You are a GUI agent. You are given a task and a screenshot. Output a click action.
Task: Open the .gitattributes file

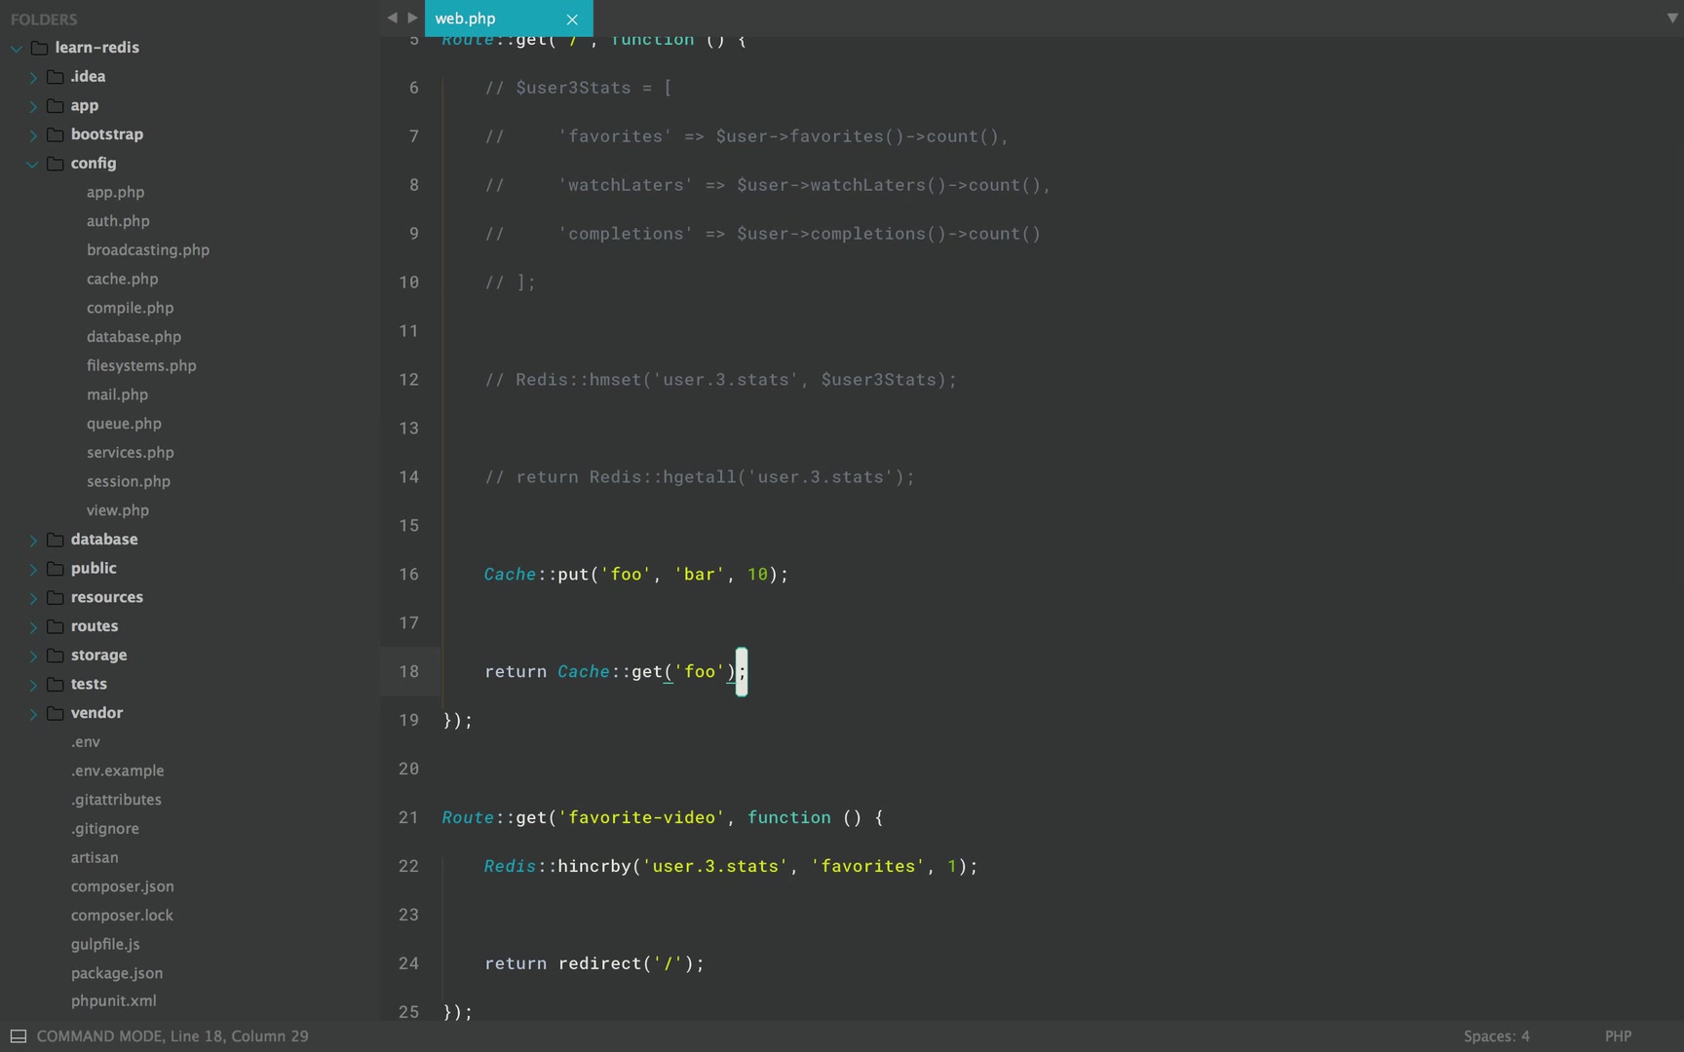point(116,800)
